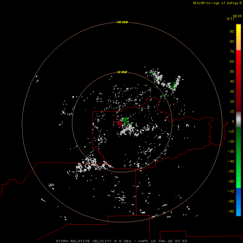Click the blue bottom segment of colorbar
The width and height of the screenshot is (243, 243).
(x=238, y=202)
